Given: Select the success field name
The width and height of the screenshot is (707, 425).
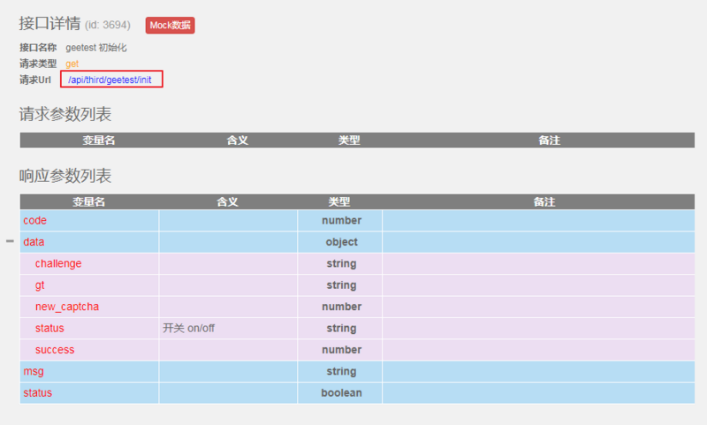Looking at the screenshot, I should pyautogui.click(x=55, y=350).
